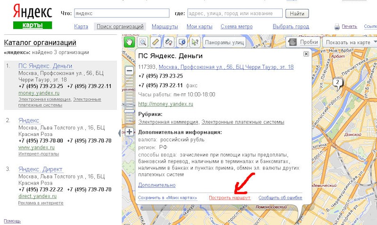Open http://money.yandex.ru in balloon
The width and height of the screenshot is (377, 225).
[x=166, y=104]
